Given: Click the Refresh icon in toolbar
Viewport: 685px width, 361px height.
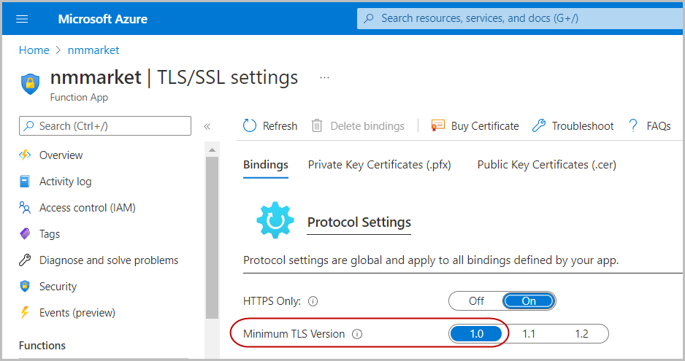Looking at the screenshot, I should [250, 125].
